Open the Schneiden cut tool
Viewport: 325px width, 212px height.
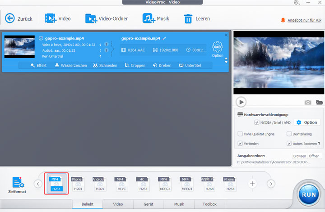click(105, 66)
